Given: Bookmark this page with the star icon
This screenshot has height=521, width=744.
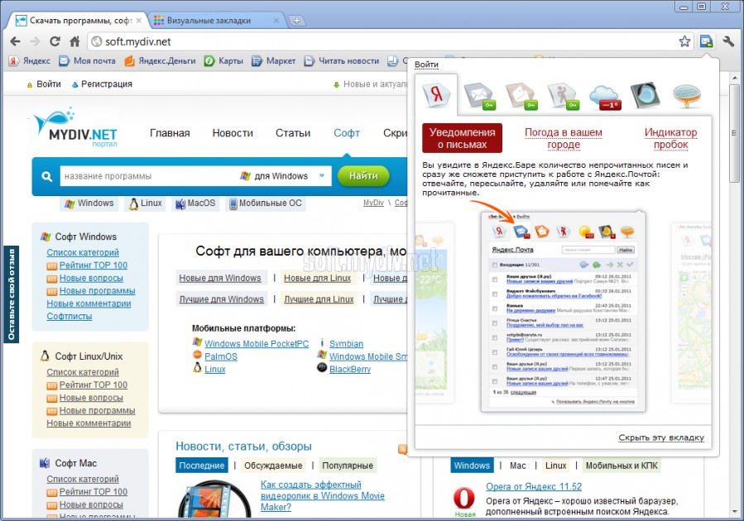Looking at the screenshot, I should tap(684, 41).
